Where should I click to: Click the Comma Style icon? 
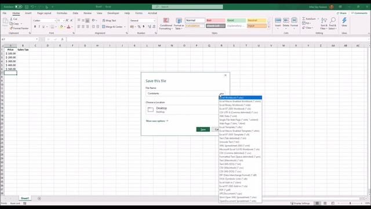[144, 27]
